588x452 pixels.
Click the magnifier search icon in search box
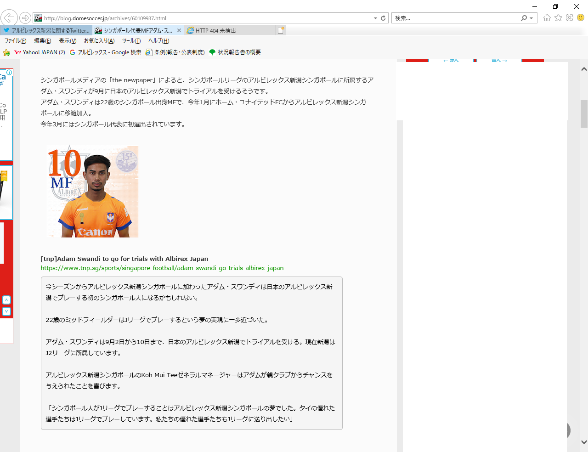[x=524, y=18]
